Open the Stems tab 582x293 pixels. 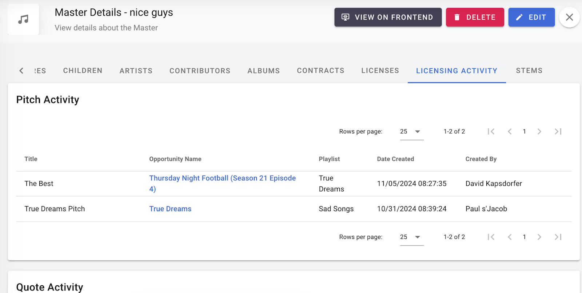pyautogui.click(x=529, y=71)
